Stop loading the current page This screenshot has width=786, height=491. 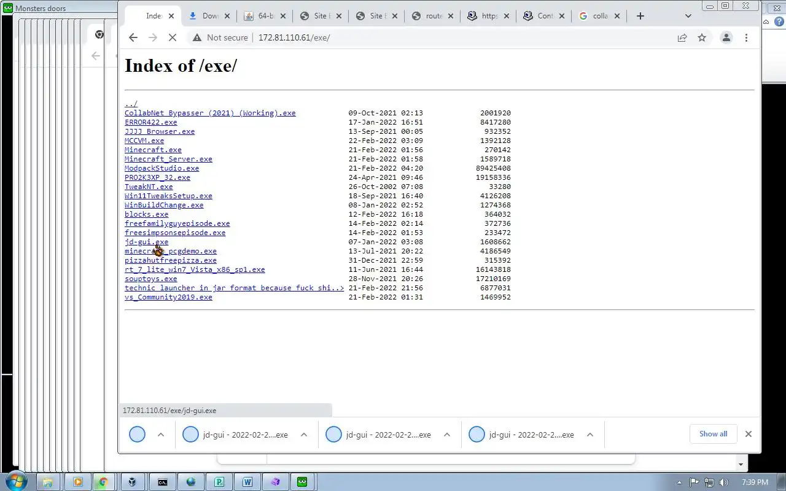pyautogui.click(x=173, y=37)
